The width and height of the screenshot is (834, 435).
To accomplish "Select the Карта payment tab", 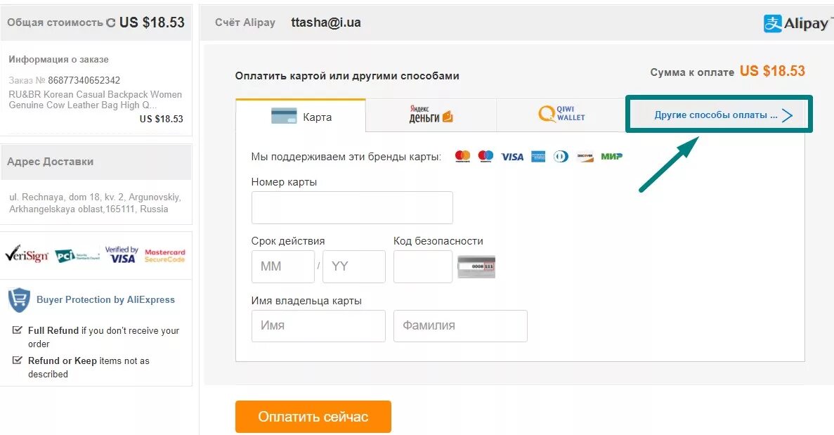I will [x=301, y=117].
